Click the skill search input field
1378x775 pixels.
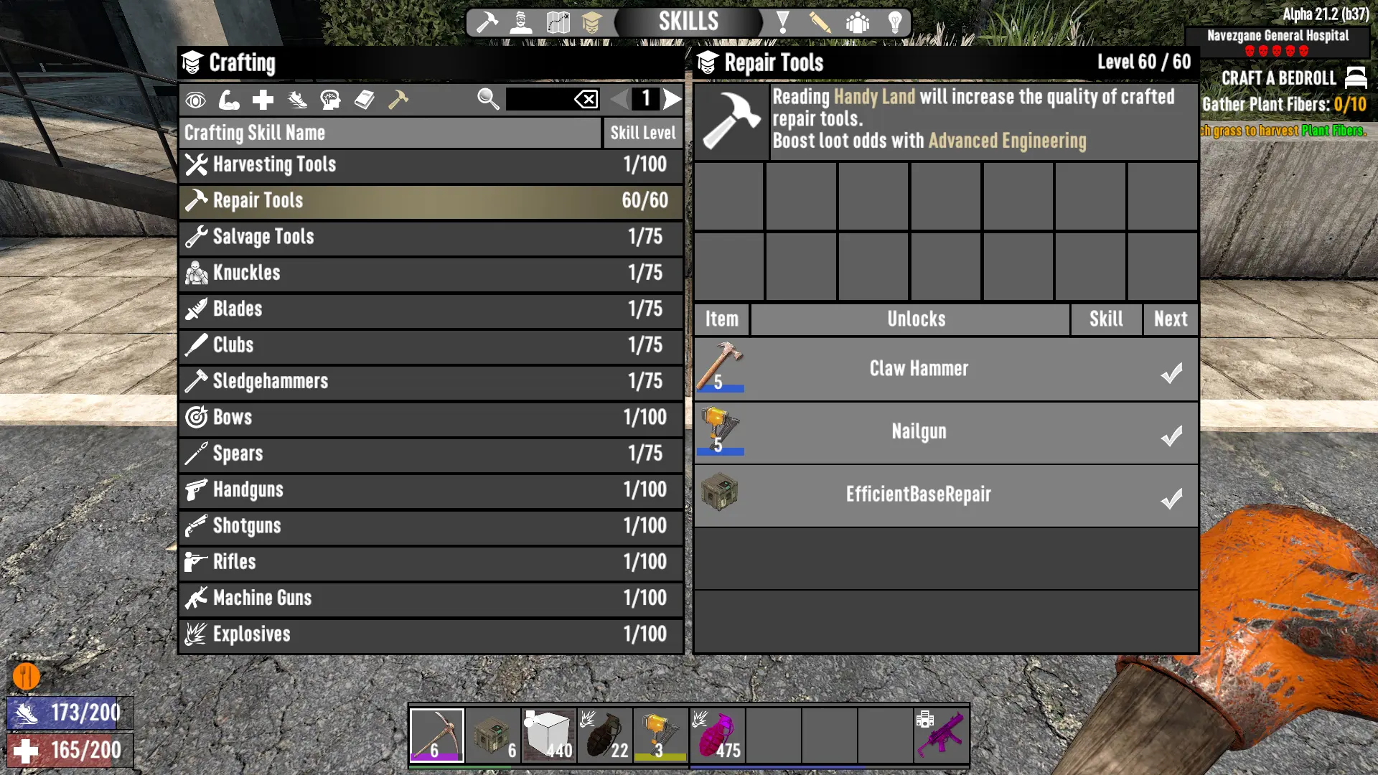540,99
